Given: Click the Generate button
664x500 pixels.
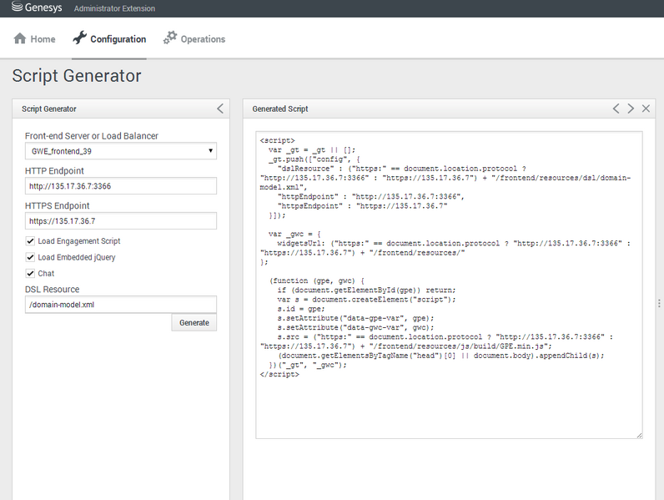Looking at the screenshot, I should tap(194, 322).
